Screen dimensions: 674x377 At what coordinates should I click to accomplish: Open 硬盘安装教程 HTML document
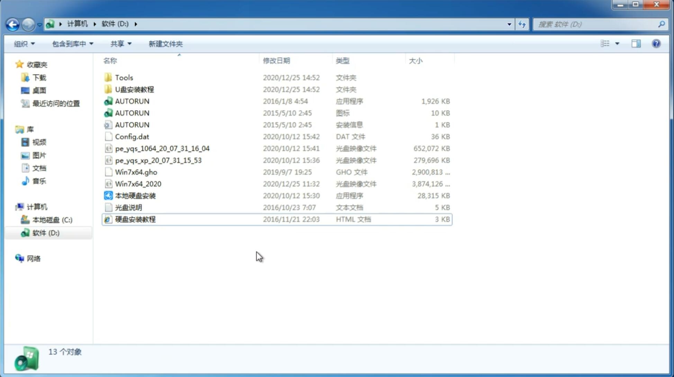click(135, 219)
